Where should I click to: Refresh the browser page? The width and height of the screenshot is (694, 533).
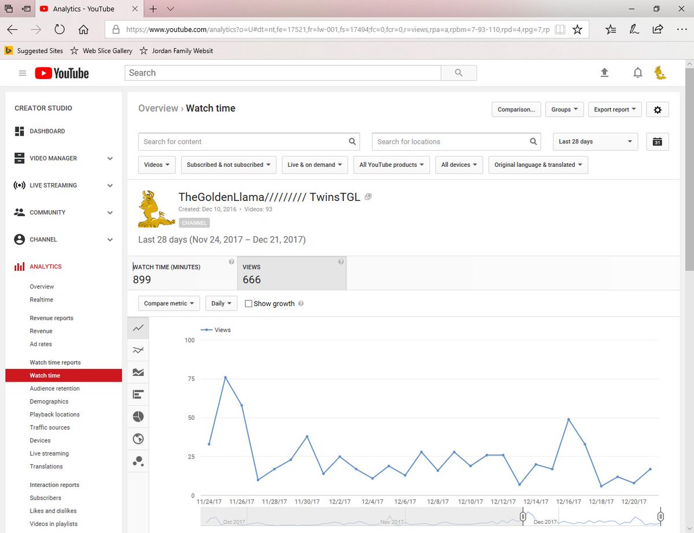tap(60, 29)
